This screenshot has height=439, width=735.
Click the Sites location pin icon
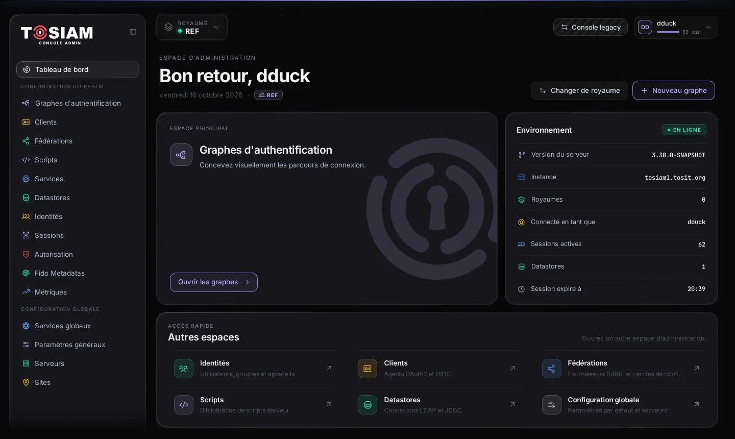tap(26, 382)
